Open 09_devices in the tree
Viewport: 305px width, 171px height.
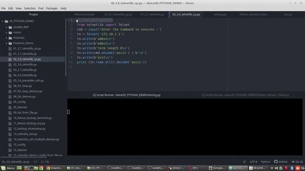click(20, 107)
